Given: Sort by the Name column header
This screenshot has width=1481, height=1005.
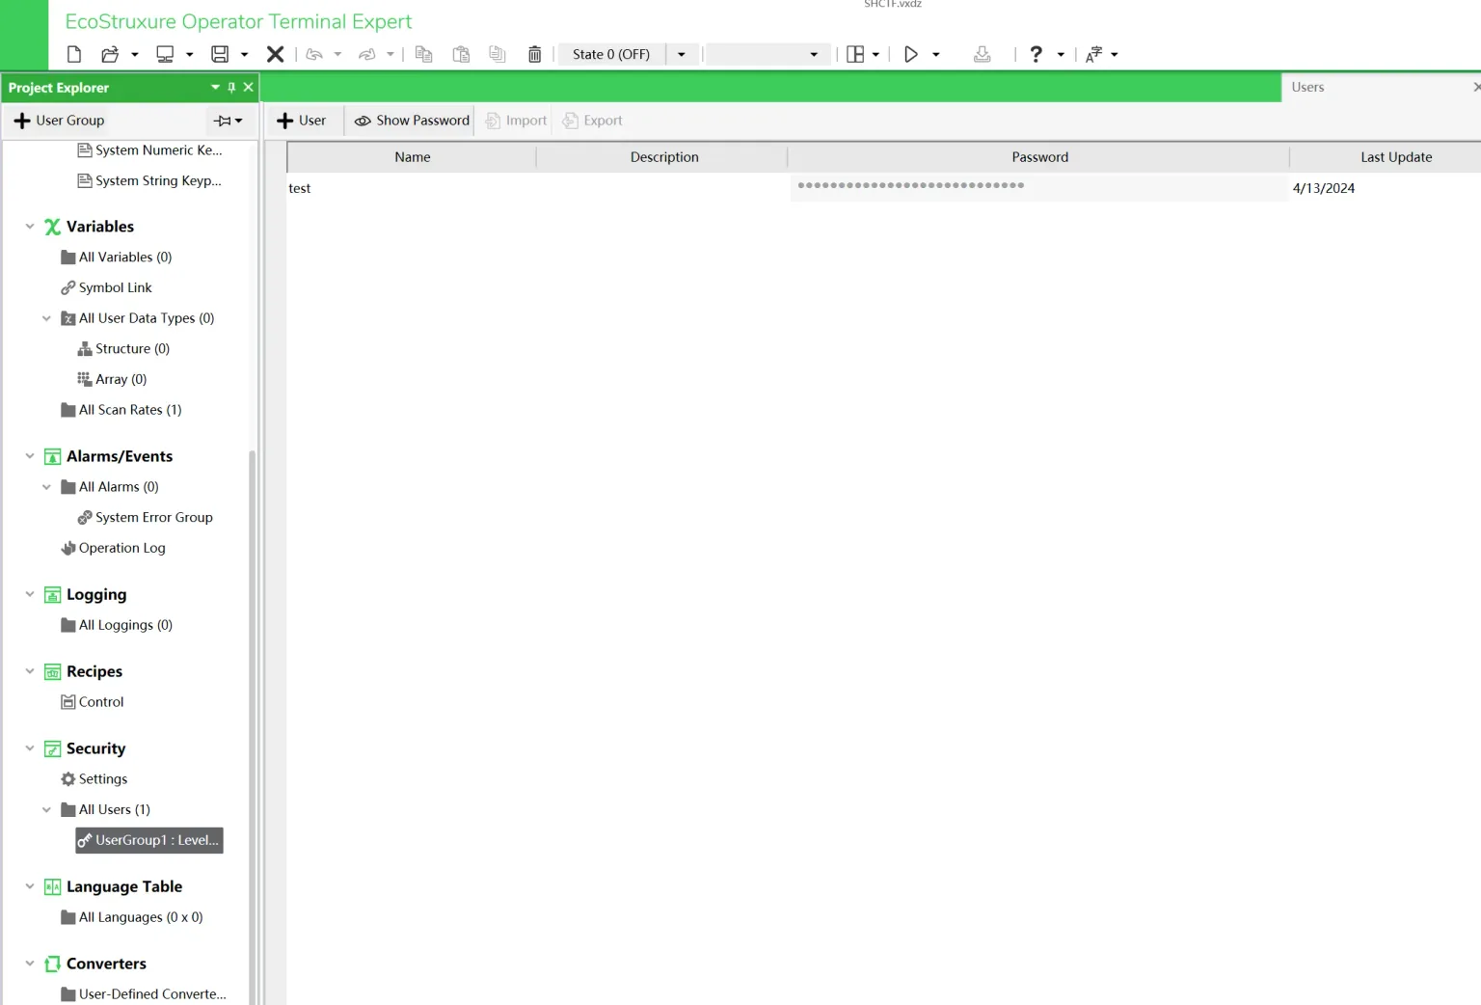Looking at the screenshot, I should point(412,157).
